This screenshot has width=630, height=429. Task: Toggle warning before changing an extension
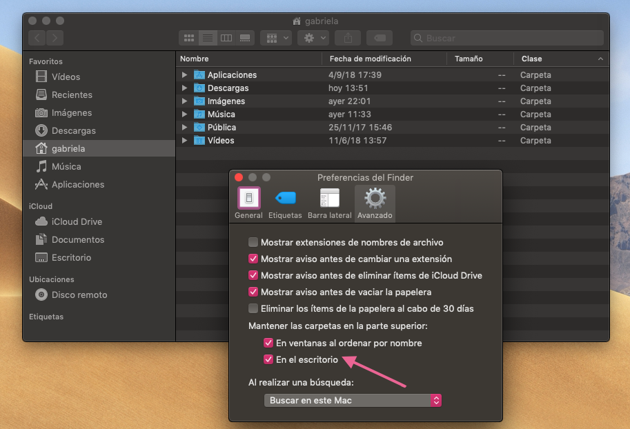253,259
